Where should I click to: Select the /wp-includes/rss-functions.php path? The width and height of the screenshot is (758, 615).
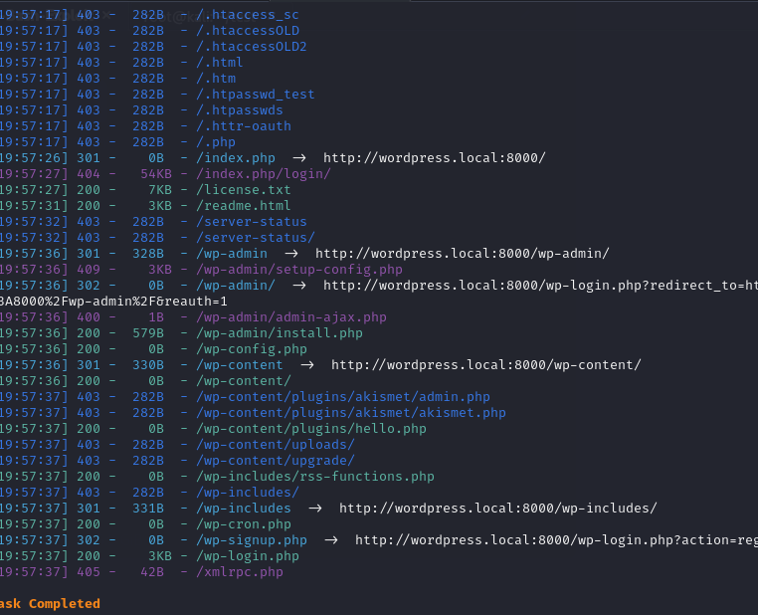[x=315, y=478]
